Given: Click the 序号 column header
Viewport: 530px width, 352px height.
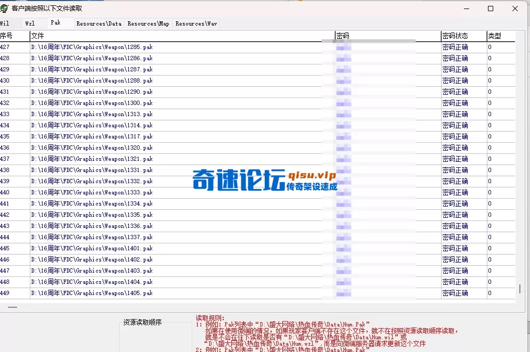Looking at the screenshot, I should click(x=15, y=36).
